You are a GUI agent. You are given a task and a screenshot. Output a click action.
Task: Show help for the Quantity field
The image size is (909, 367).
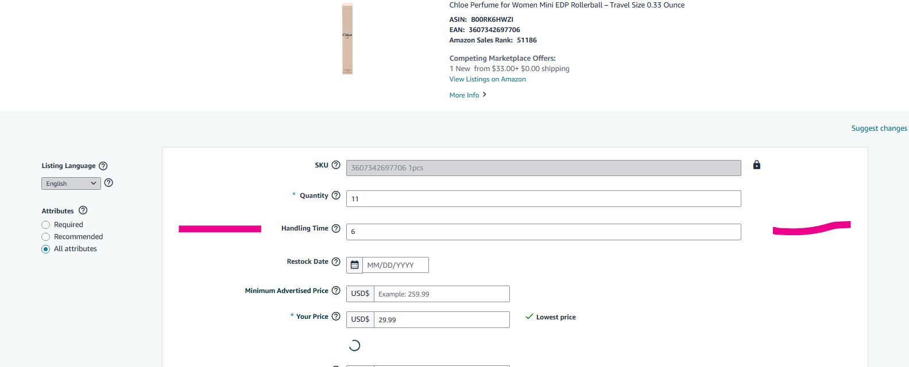click(336, 196)
